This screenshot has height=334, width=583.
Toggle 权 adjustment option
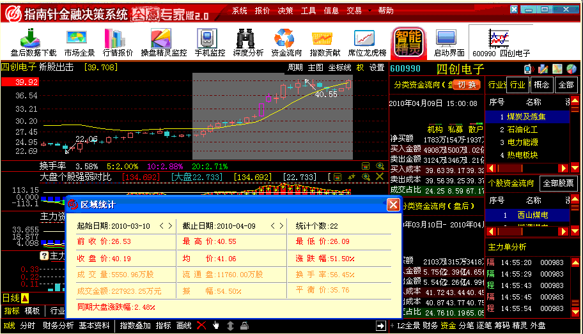(x=360, y=68)
